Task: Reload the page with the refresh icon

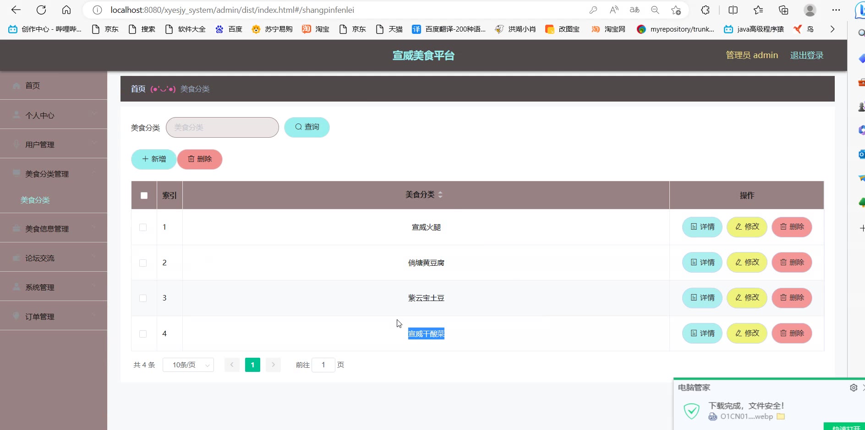Action: tap(41, 10)
